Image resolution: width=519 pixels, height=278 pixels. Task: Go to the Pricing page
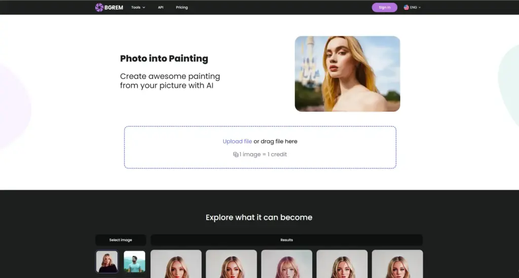pos(182,7)
